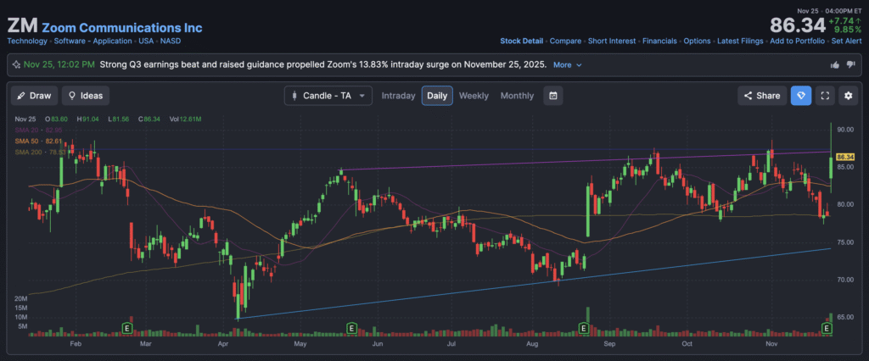Click the thumbs down icon on news
Image resolution: width=869 pixels, height=361 pixels.
click(x=849, y=64)
